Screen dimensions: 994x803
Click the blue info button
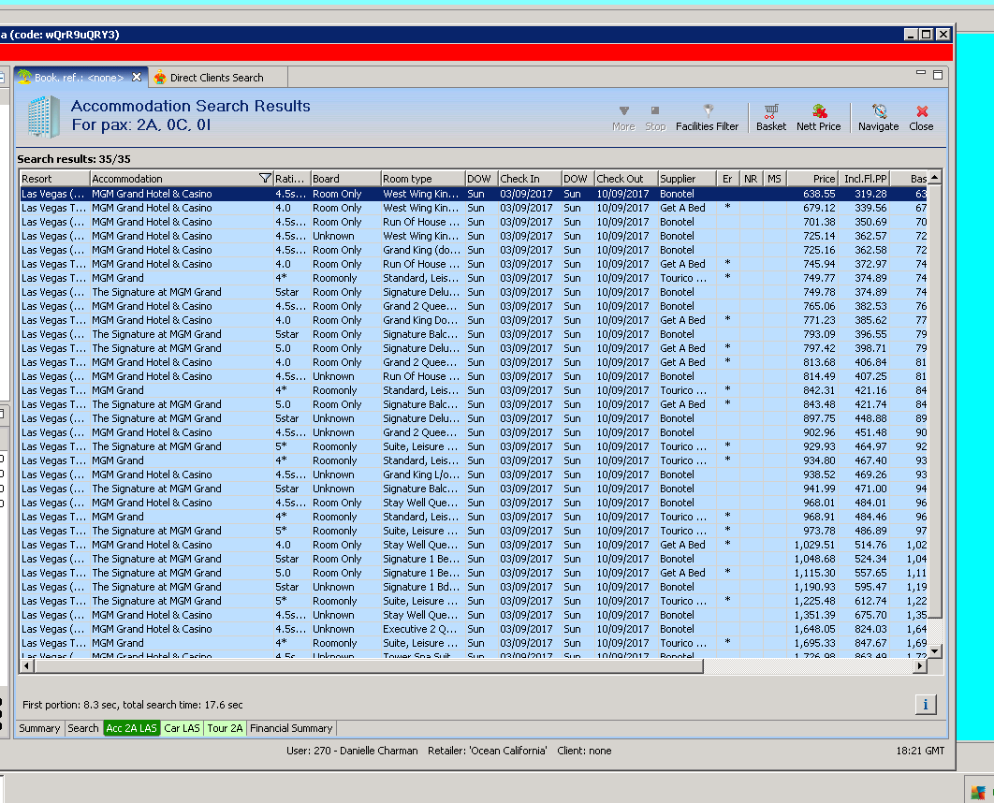[926, 704]
